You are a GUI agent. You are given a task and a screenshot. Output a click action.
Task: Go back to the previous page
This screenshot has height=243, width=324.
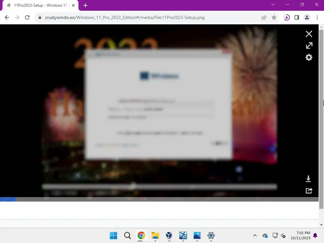click(x=7, y=18)
